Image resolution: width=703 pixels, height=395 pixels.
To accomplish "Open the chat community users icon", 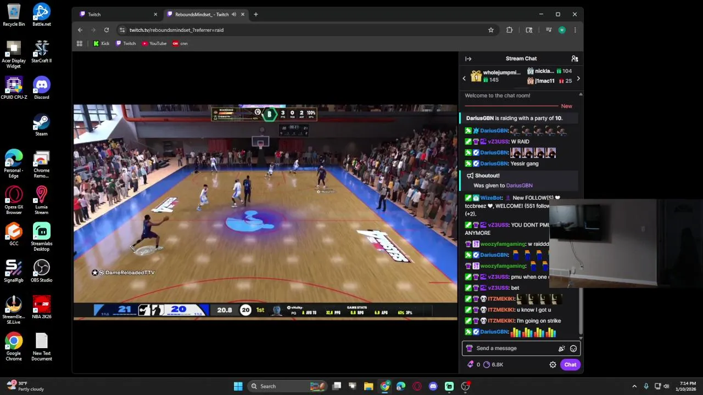I will pyautogui.click(x=574, y=59).
